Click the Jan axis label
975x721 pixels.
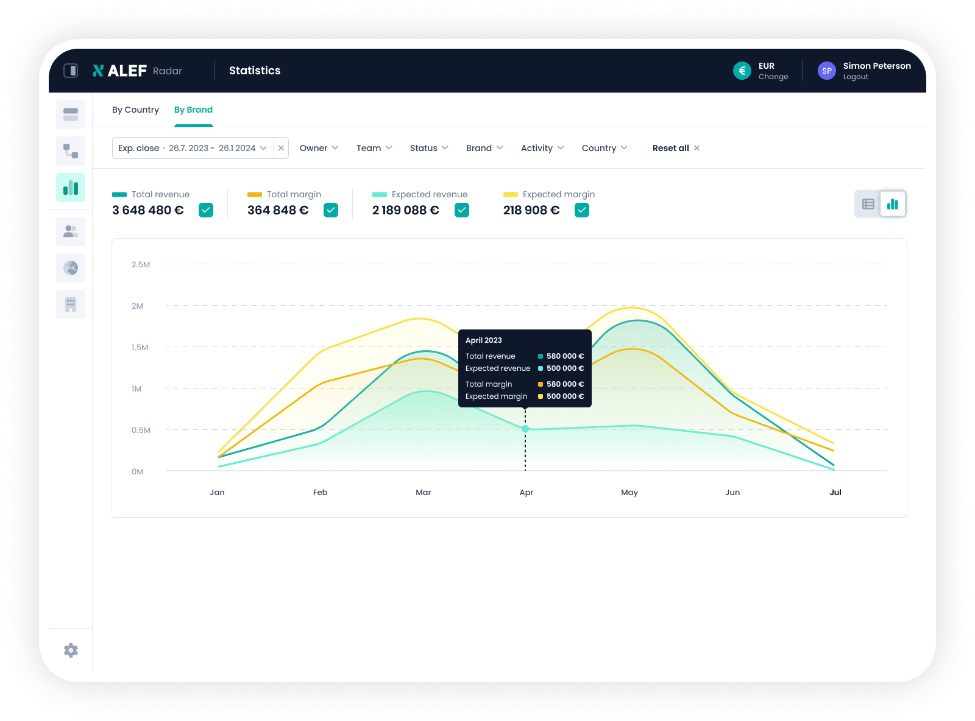tap(218, 492)
